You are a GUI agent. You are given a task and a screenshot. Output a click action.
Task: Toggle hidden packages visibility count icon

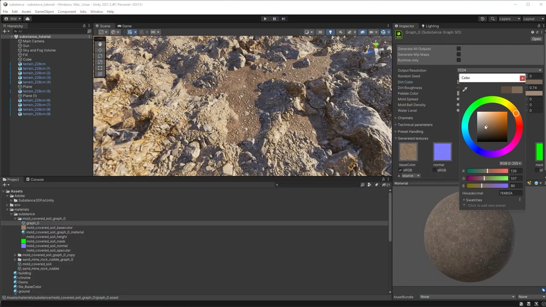click(385, 185)
